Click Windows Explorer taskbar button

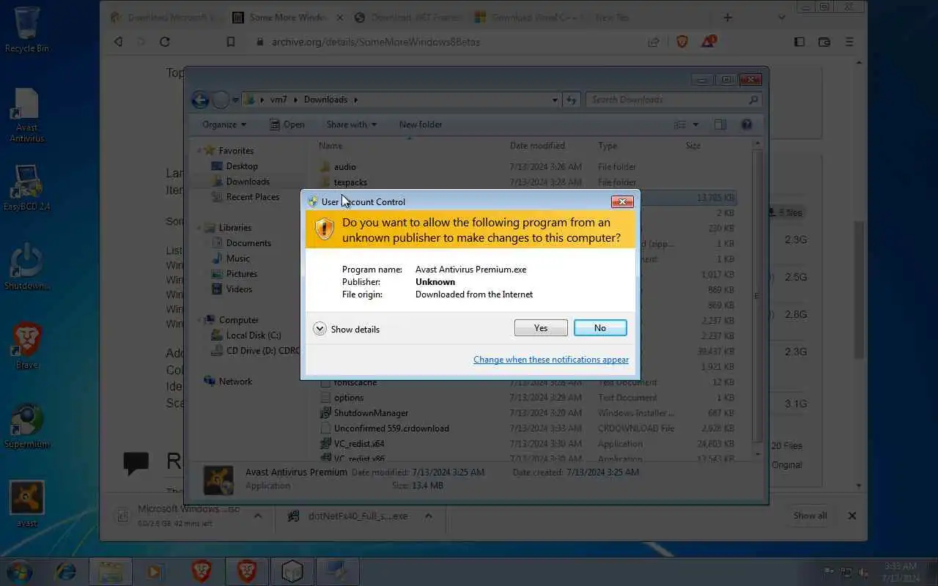[x=111, y=571]
